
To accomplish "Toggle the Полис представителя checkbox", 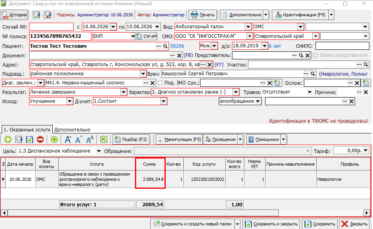I will [x=315, y=55].
